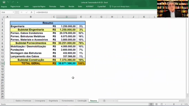Click the Fundações cell

(x=31, y=50)
